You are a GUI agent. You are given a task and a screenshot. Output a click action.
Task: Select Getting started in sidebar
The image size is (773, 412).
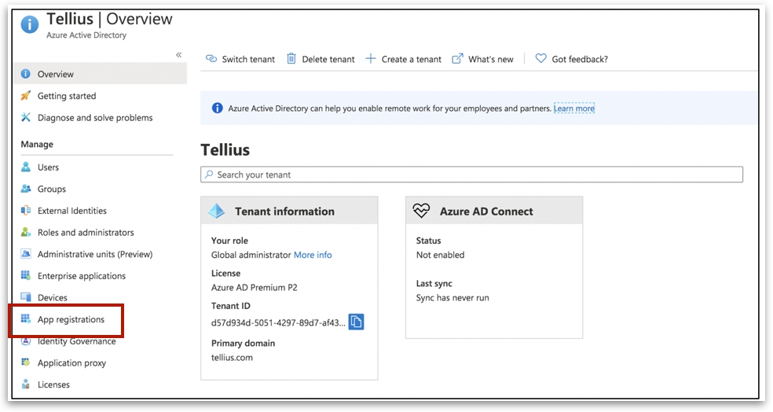click(x=67, y=96)
